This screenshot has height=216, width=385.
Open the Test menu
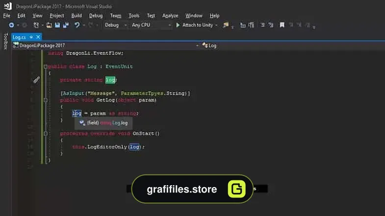(151, 16)
